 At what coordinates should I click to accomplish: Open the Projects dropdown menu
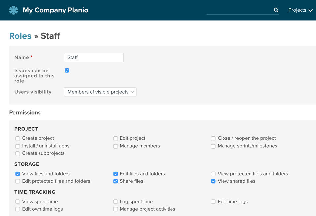tap(300, 10)
